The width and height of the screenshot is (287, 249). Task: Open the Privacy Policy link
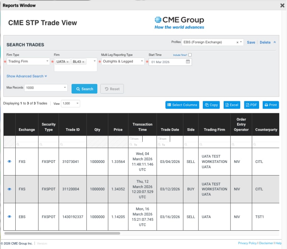(247, 243)
